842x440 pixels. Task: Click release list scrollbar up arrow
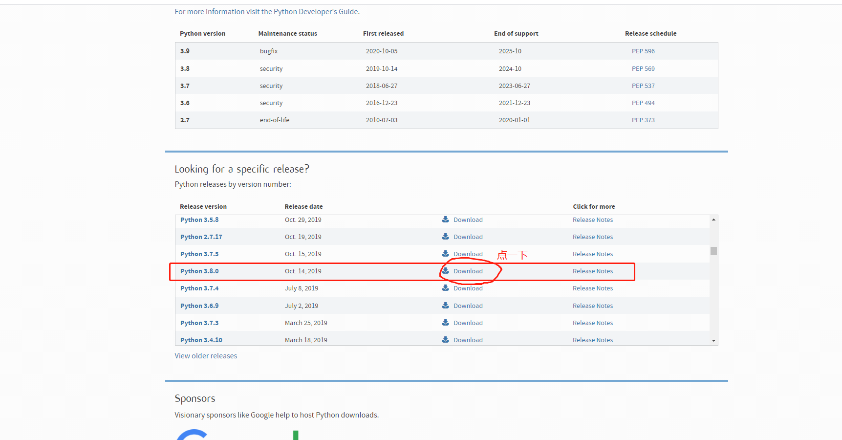(x=713, y=220)
